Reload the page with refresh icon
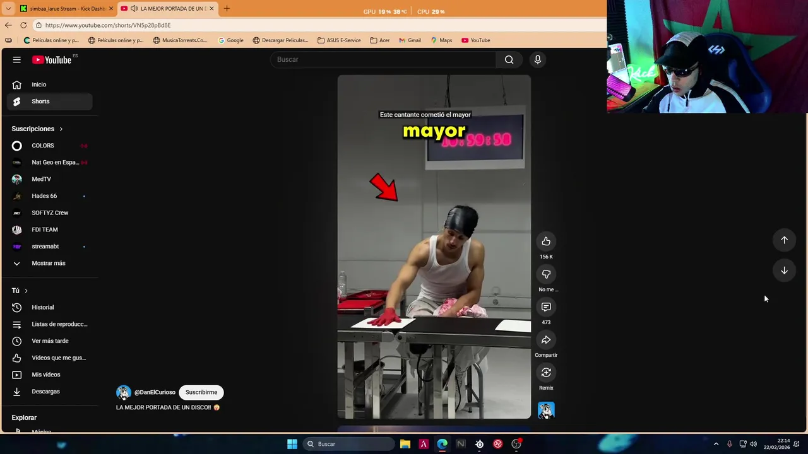The image size is (808, 454). click(x=23, y=25)
